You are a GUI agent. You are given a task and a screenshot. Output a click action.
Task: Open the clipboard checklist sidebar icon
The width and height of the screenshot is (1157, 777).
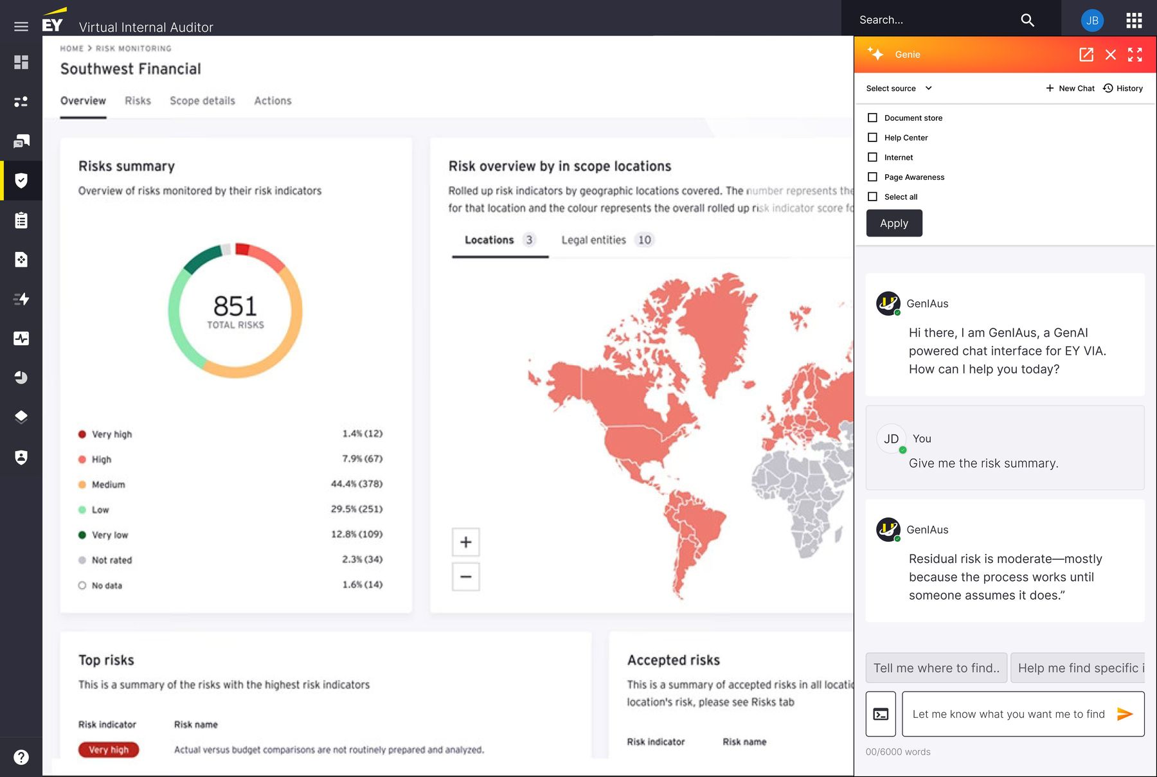[x=21, y=220]
